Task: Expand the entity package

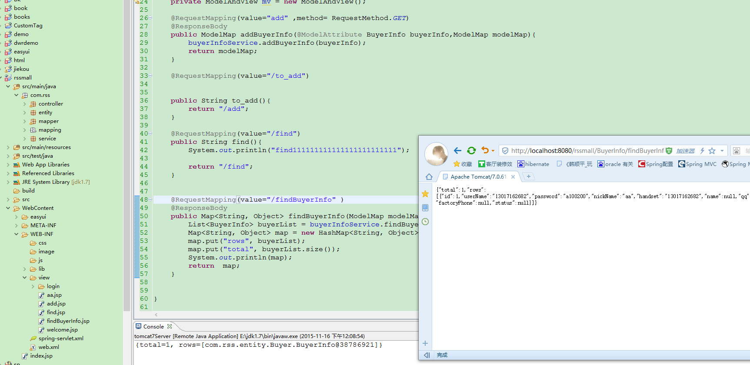Action: click(x=24, y=113)
